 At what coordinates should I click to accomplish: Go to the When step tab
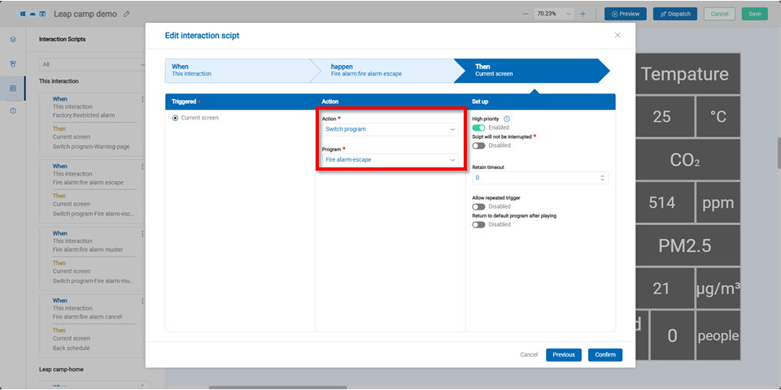click(236, 71)
